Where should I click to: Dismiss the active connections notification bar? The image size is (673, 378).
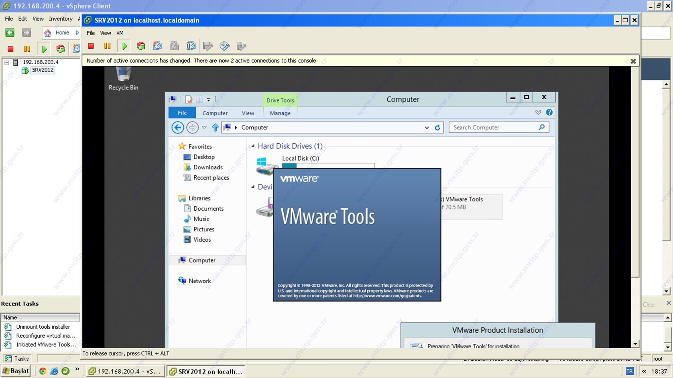(x=633, y=61)
